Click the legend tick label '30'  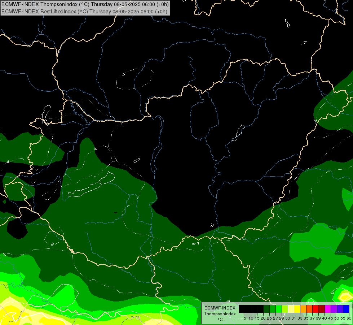[x=288, y=318]
